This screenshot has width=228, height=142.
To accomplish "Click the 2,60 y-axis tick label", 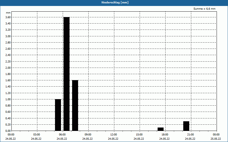I will point(8,49).
